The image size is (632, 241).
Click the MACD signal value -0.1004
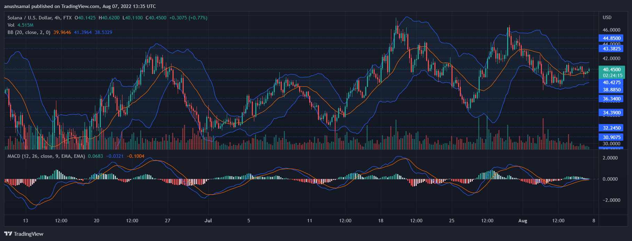pos(135,156)
